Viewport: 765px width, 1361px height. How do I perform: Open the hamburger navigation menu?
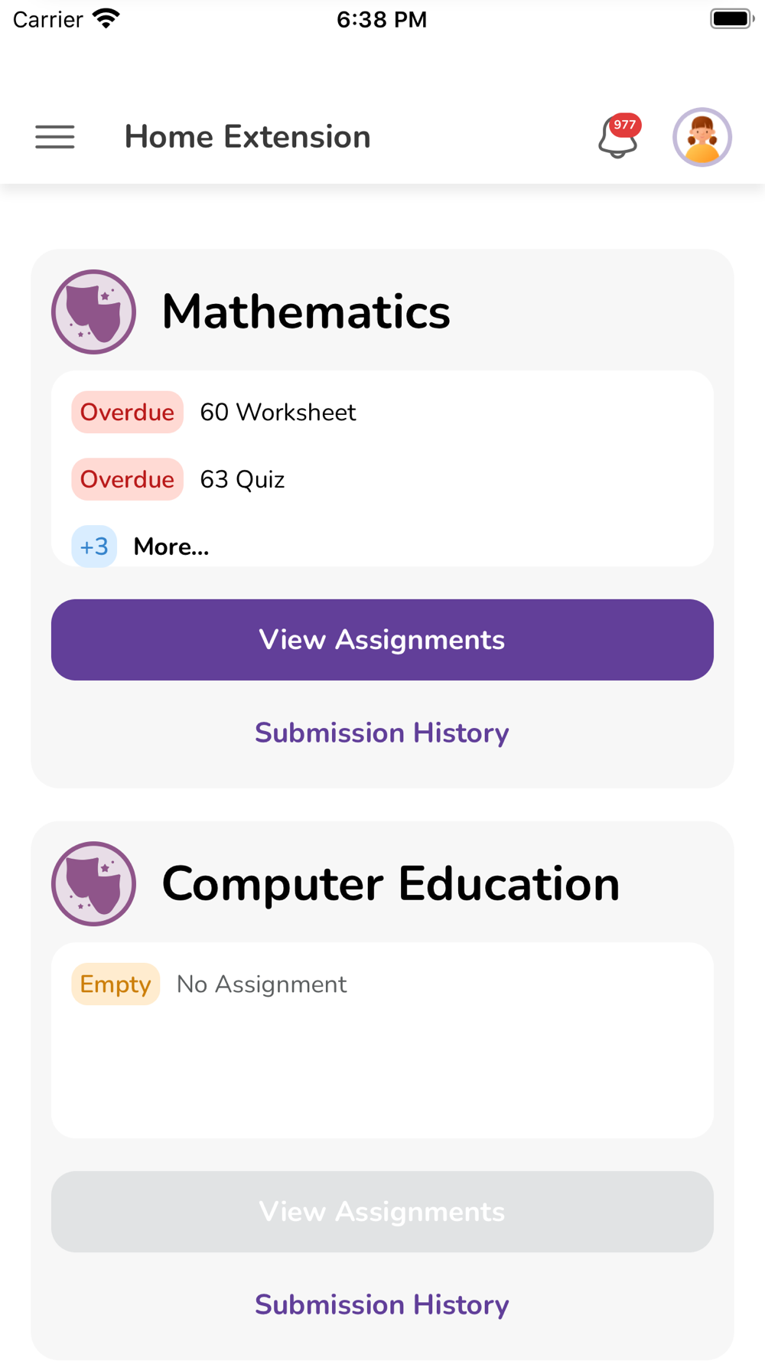(x=55, y=137)
